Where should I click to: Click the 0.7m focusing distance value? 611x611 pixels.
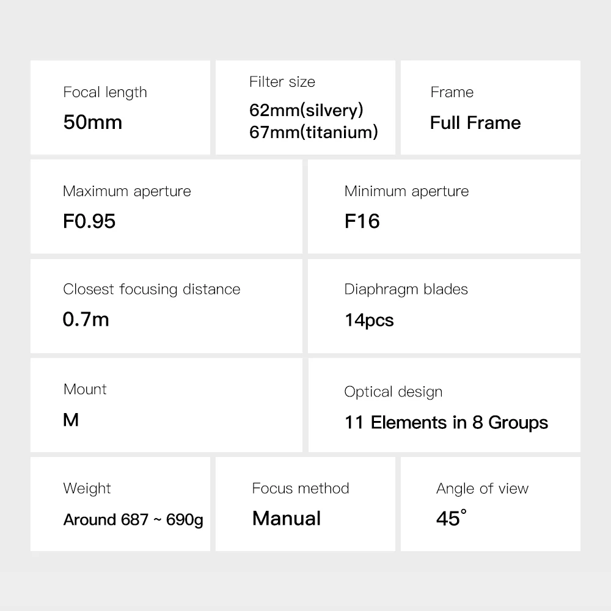click(86, 320)
